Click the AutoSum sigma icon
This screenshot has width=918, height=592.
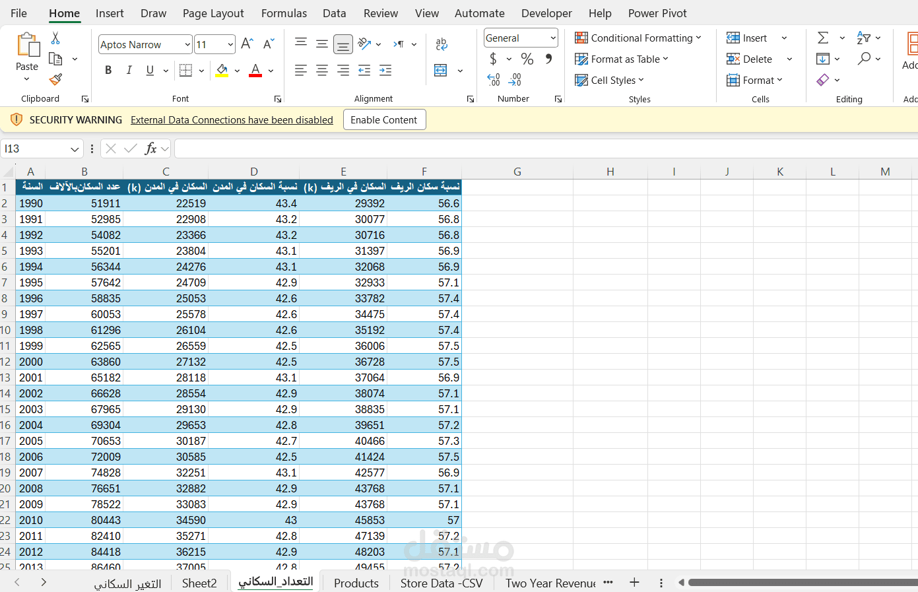point(823,38)
